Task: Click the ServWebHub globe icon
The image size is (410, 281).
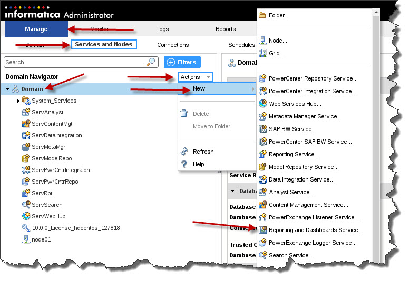Action: pyautogui.click(x=26, y=216)
